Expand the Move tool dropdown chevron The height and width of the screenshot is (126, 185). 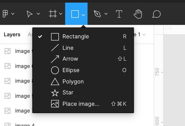[38, 14]
